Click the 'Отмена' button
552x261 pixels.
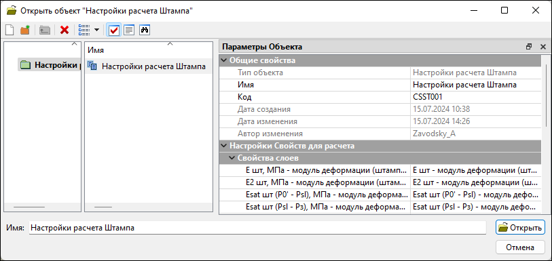pos(520,247)
